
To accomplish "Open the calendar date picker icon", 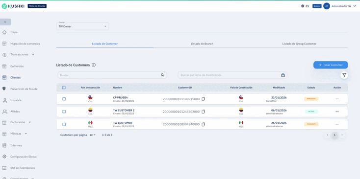I will (283, 75).
